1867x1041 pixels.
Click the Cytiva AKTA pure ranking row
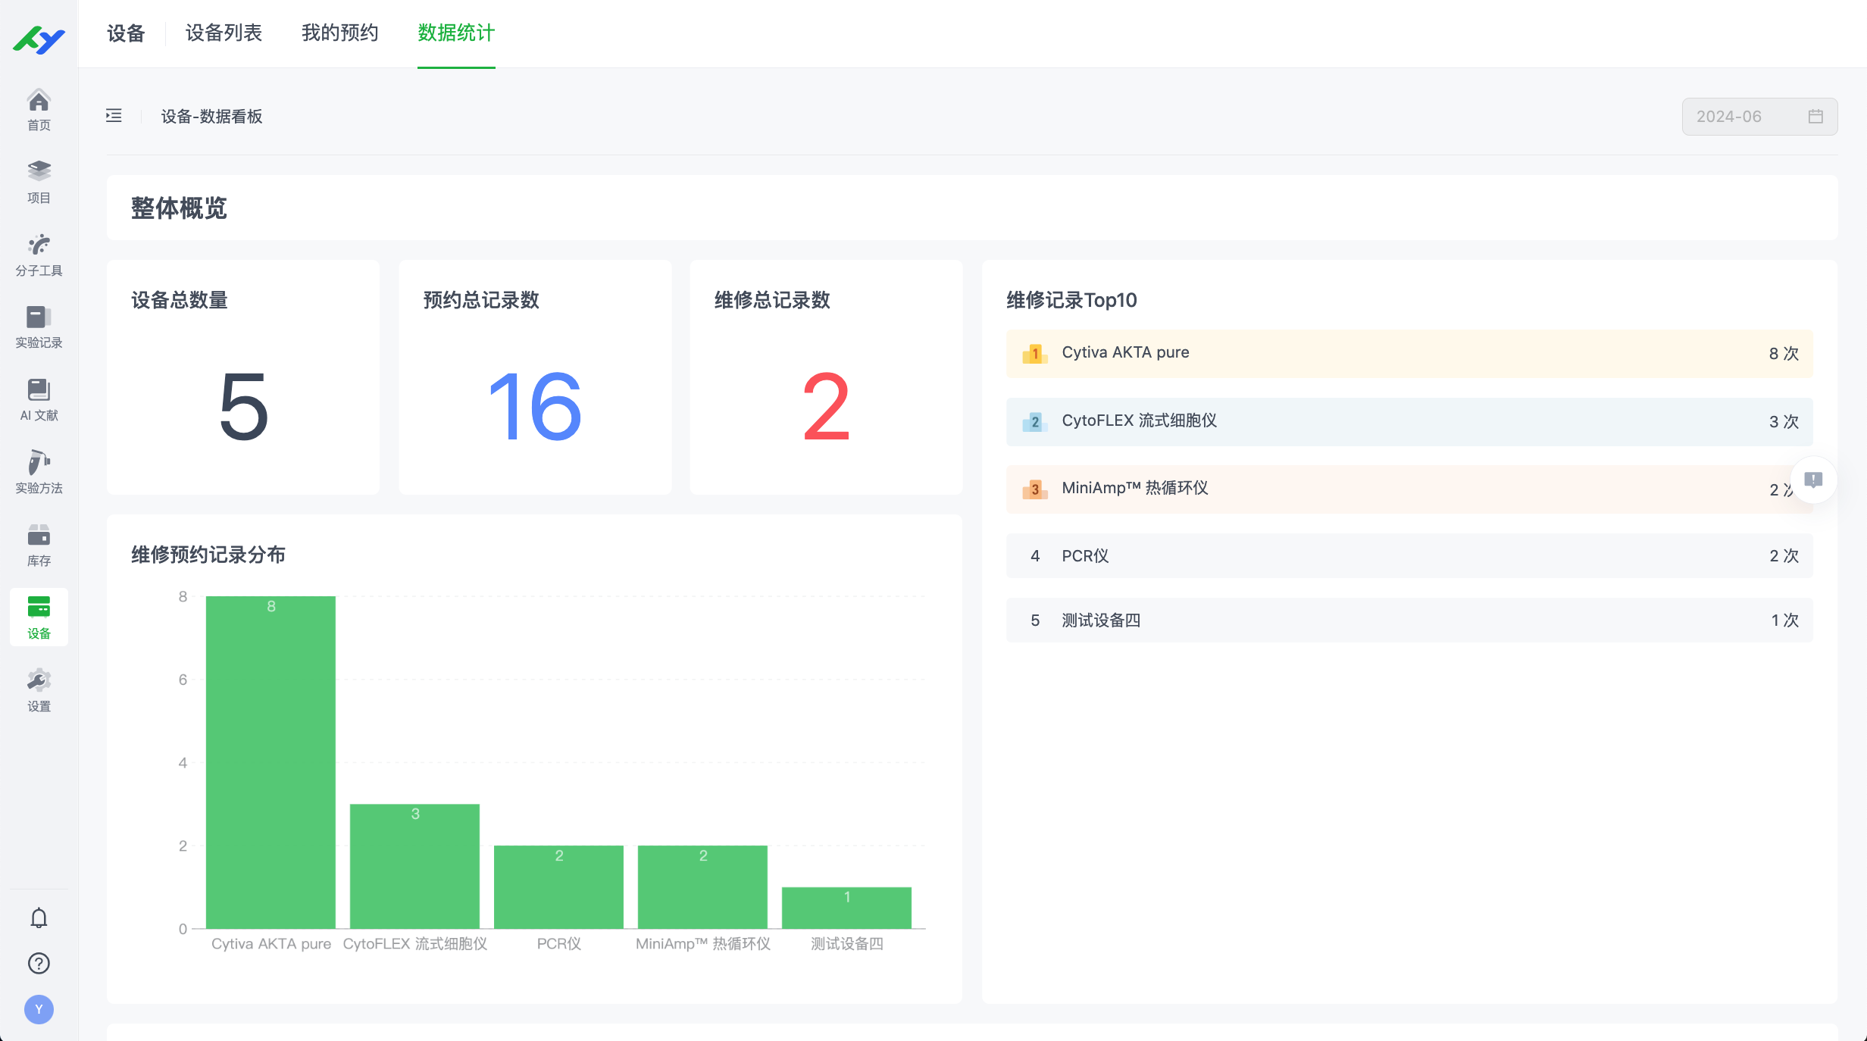[x=1409, y=353]
